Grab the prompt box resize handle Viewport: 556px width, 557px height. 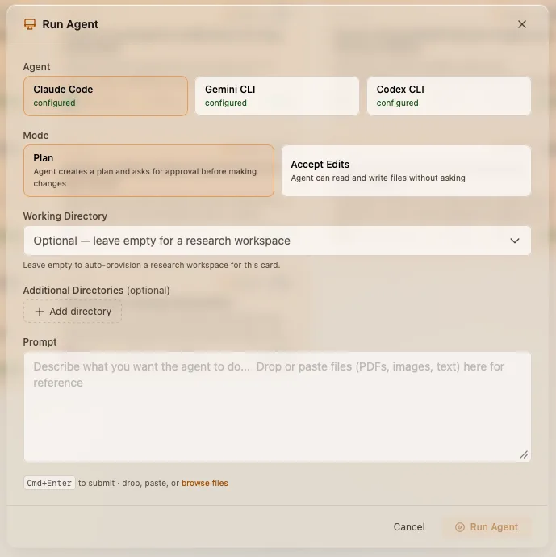(524, 454)
